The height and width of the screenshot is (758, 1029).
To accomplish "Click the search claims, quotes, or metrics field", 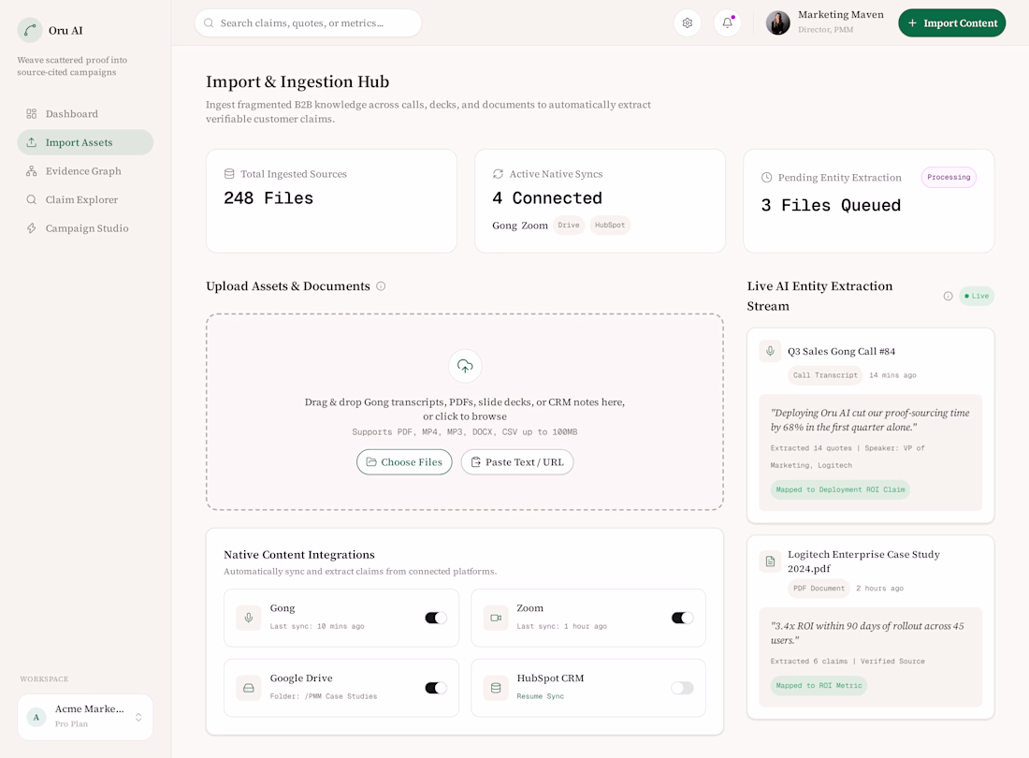I will click(x=309, y=23).
